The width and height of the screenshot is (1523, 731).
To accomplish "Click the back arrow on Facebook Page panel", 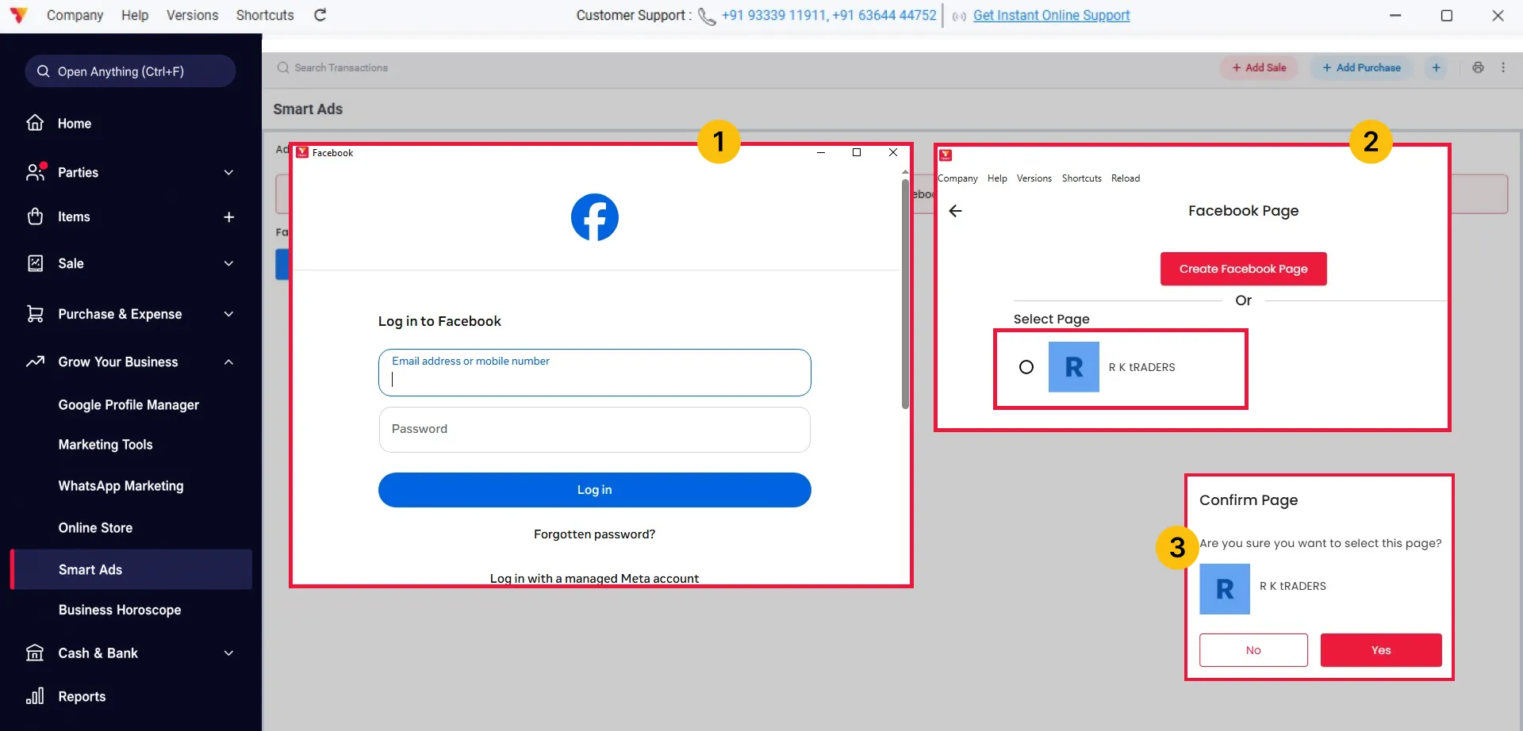I will 955,211.
